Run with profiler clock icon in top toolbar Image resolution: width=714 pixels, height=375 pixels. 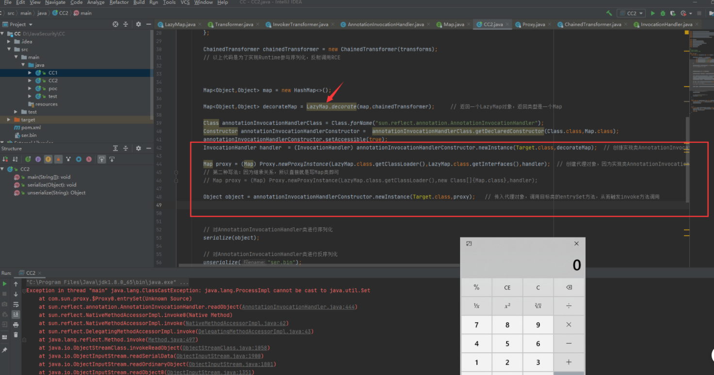click(x=683, y=13)
